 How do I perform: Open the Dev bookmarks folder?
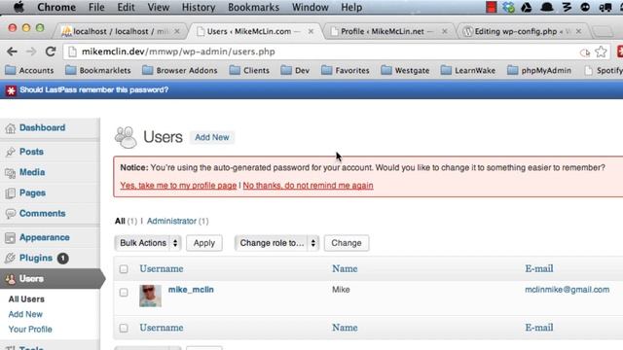(295, 71)
